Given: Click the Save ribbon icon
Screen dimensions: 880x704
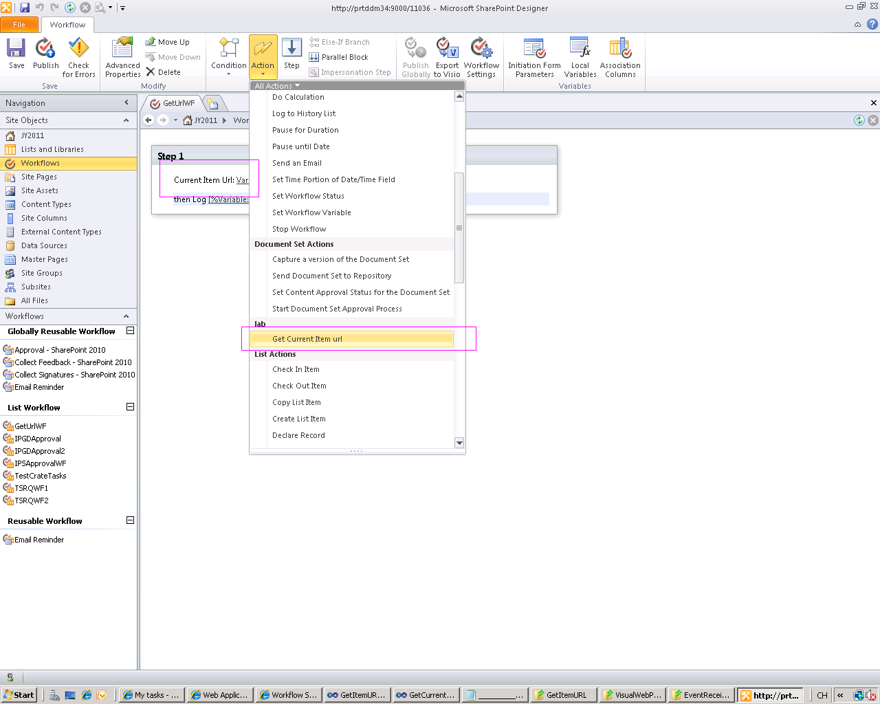Looking at the screenshot, I should click(x=16, y=54).
